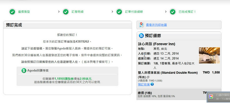Click the green checkmark beside 已完成預訂
The height and width of the screenshot is (108, 230).
(x=173, y=12)
